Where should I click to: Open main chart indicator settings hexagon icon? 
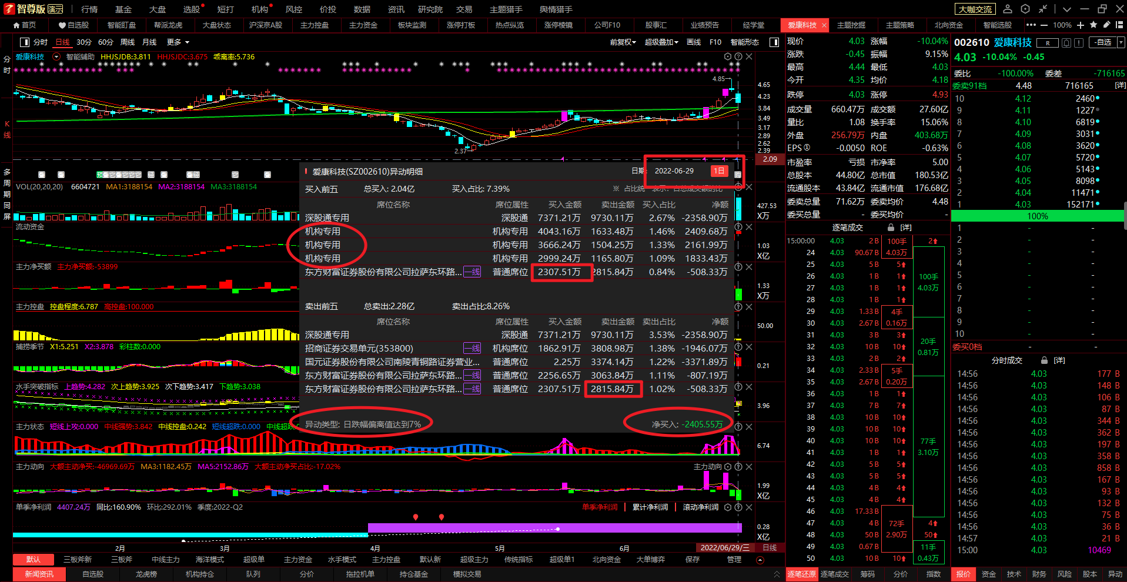coord(728,56)
